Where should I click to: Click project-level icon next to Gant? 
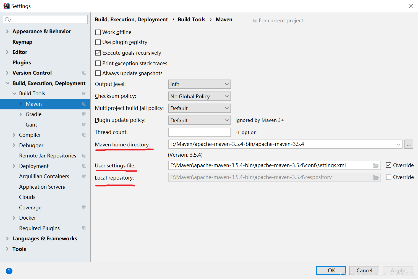tap(84, 125)
